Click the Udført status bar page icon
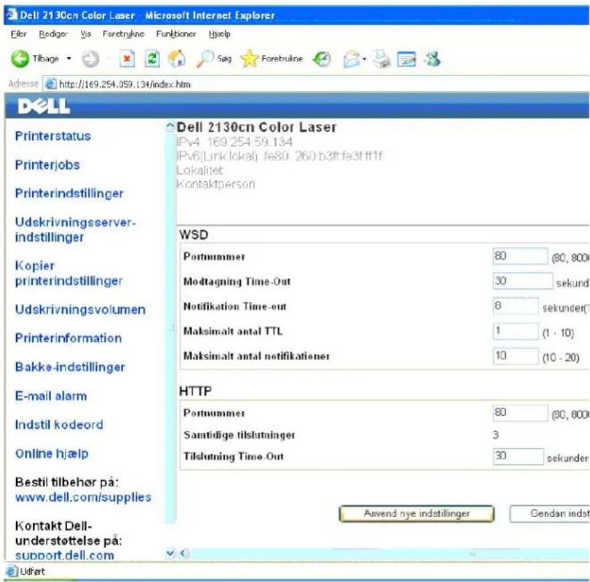Screen dimensions: 590x582 click(12, 571)
